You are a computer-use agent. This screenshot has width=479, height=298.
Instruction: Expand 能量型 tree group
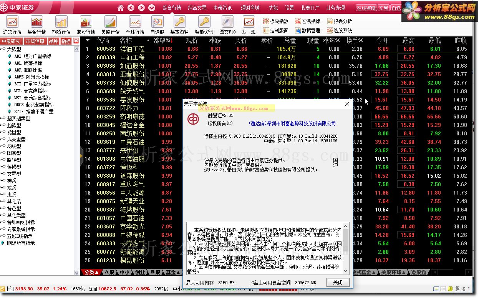tap(3, 132)
